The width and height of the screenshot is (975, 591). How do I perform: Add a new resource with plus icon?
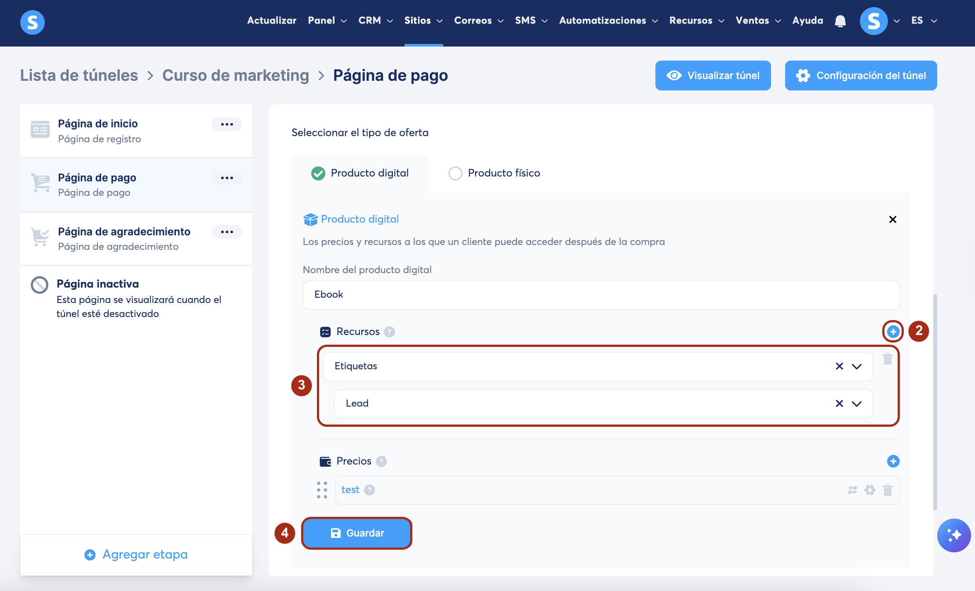tap(893, 332)
